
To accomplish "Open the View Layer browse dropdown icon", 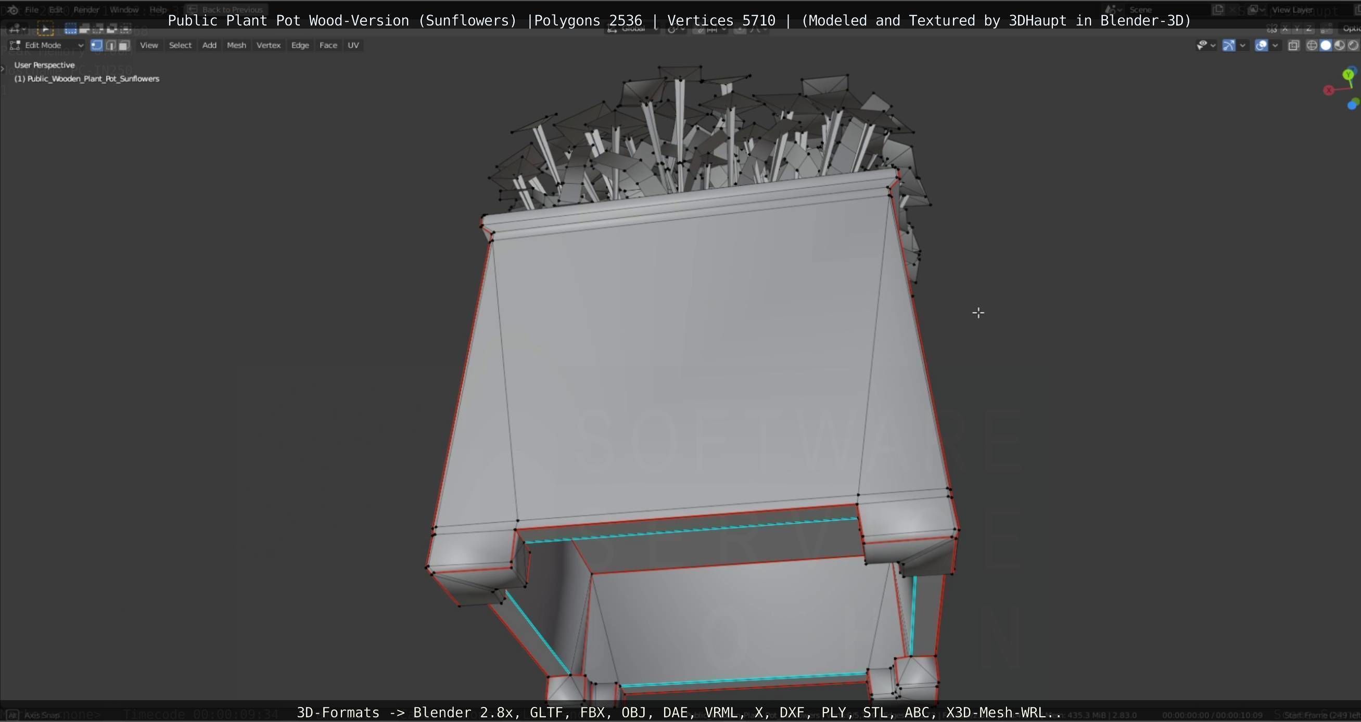I will [x=1257, y=9].
